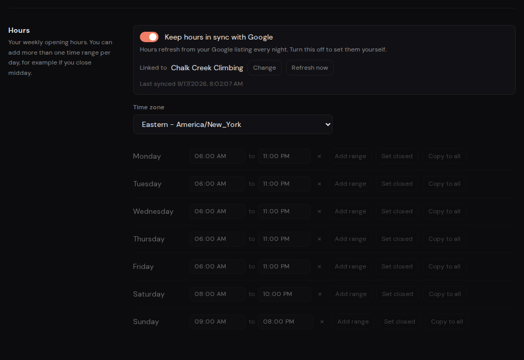Set Friday as closed
The image size is (524, 360).
point(397,267)
